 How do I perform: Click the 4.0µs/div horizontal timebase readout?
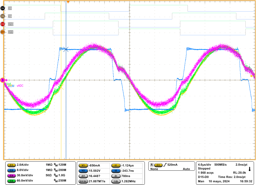pos(205,165)
